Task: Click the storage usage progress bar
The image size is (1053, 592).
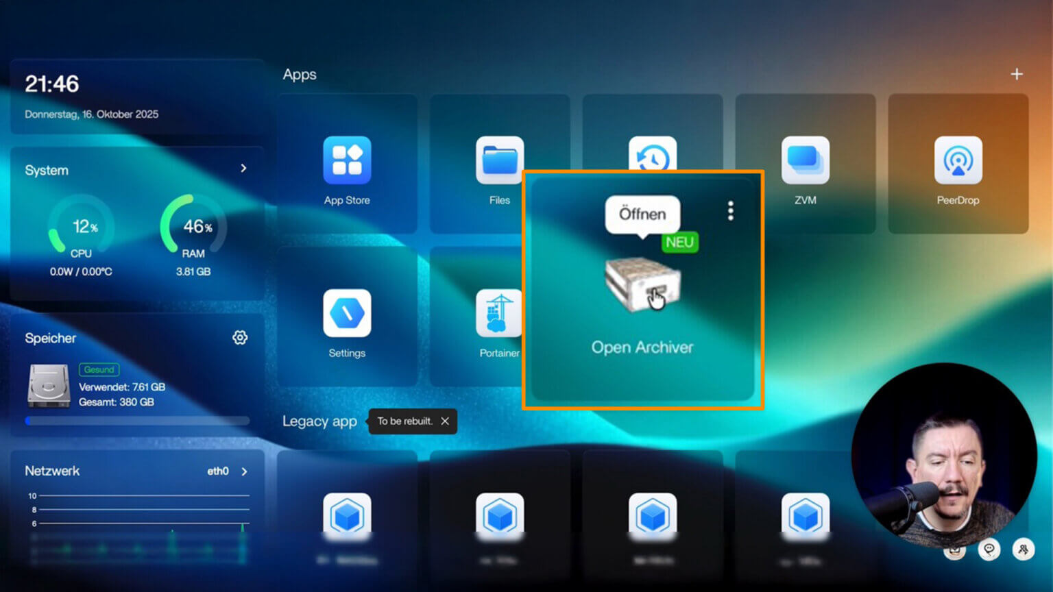Action: click(137, 421)
